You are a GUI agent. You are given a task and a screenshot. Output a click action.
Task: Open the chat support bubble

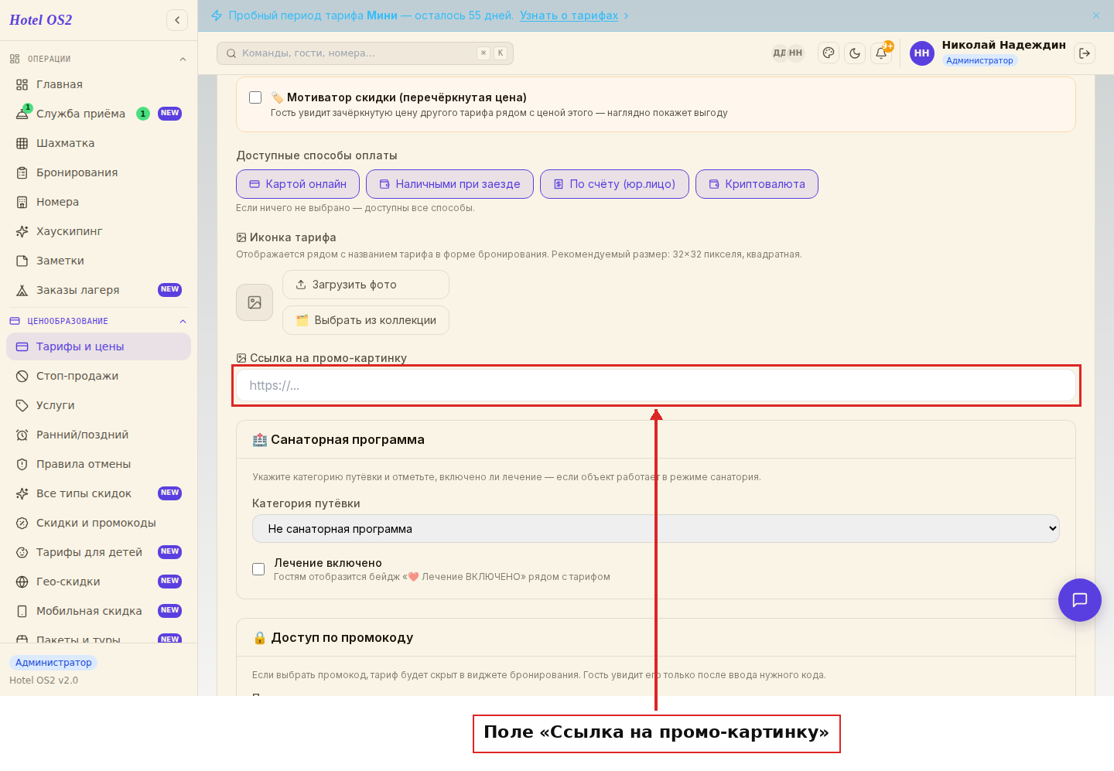tap(1080, 600)
